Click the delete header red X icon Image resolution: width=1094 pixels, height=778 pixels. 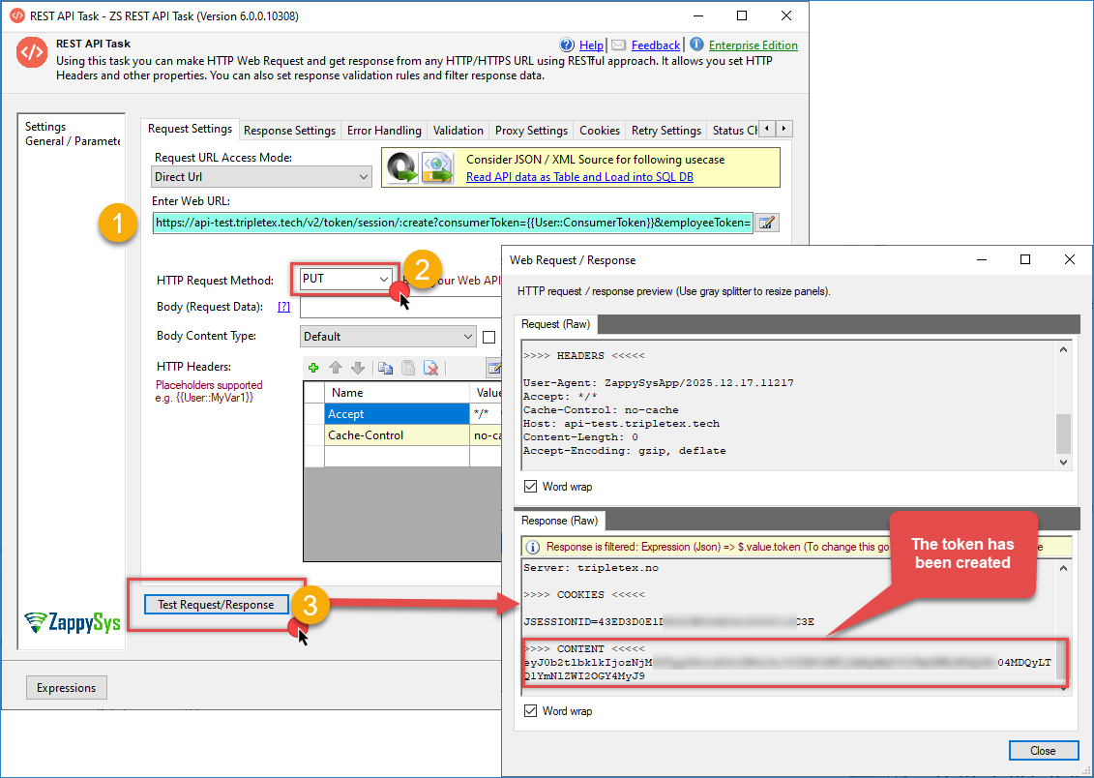click(430, 368)
